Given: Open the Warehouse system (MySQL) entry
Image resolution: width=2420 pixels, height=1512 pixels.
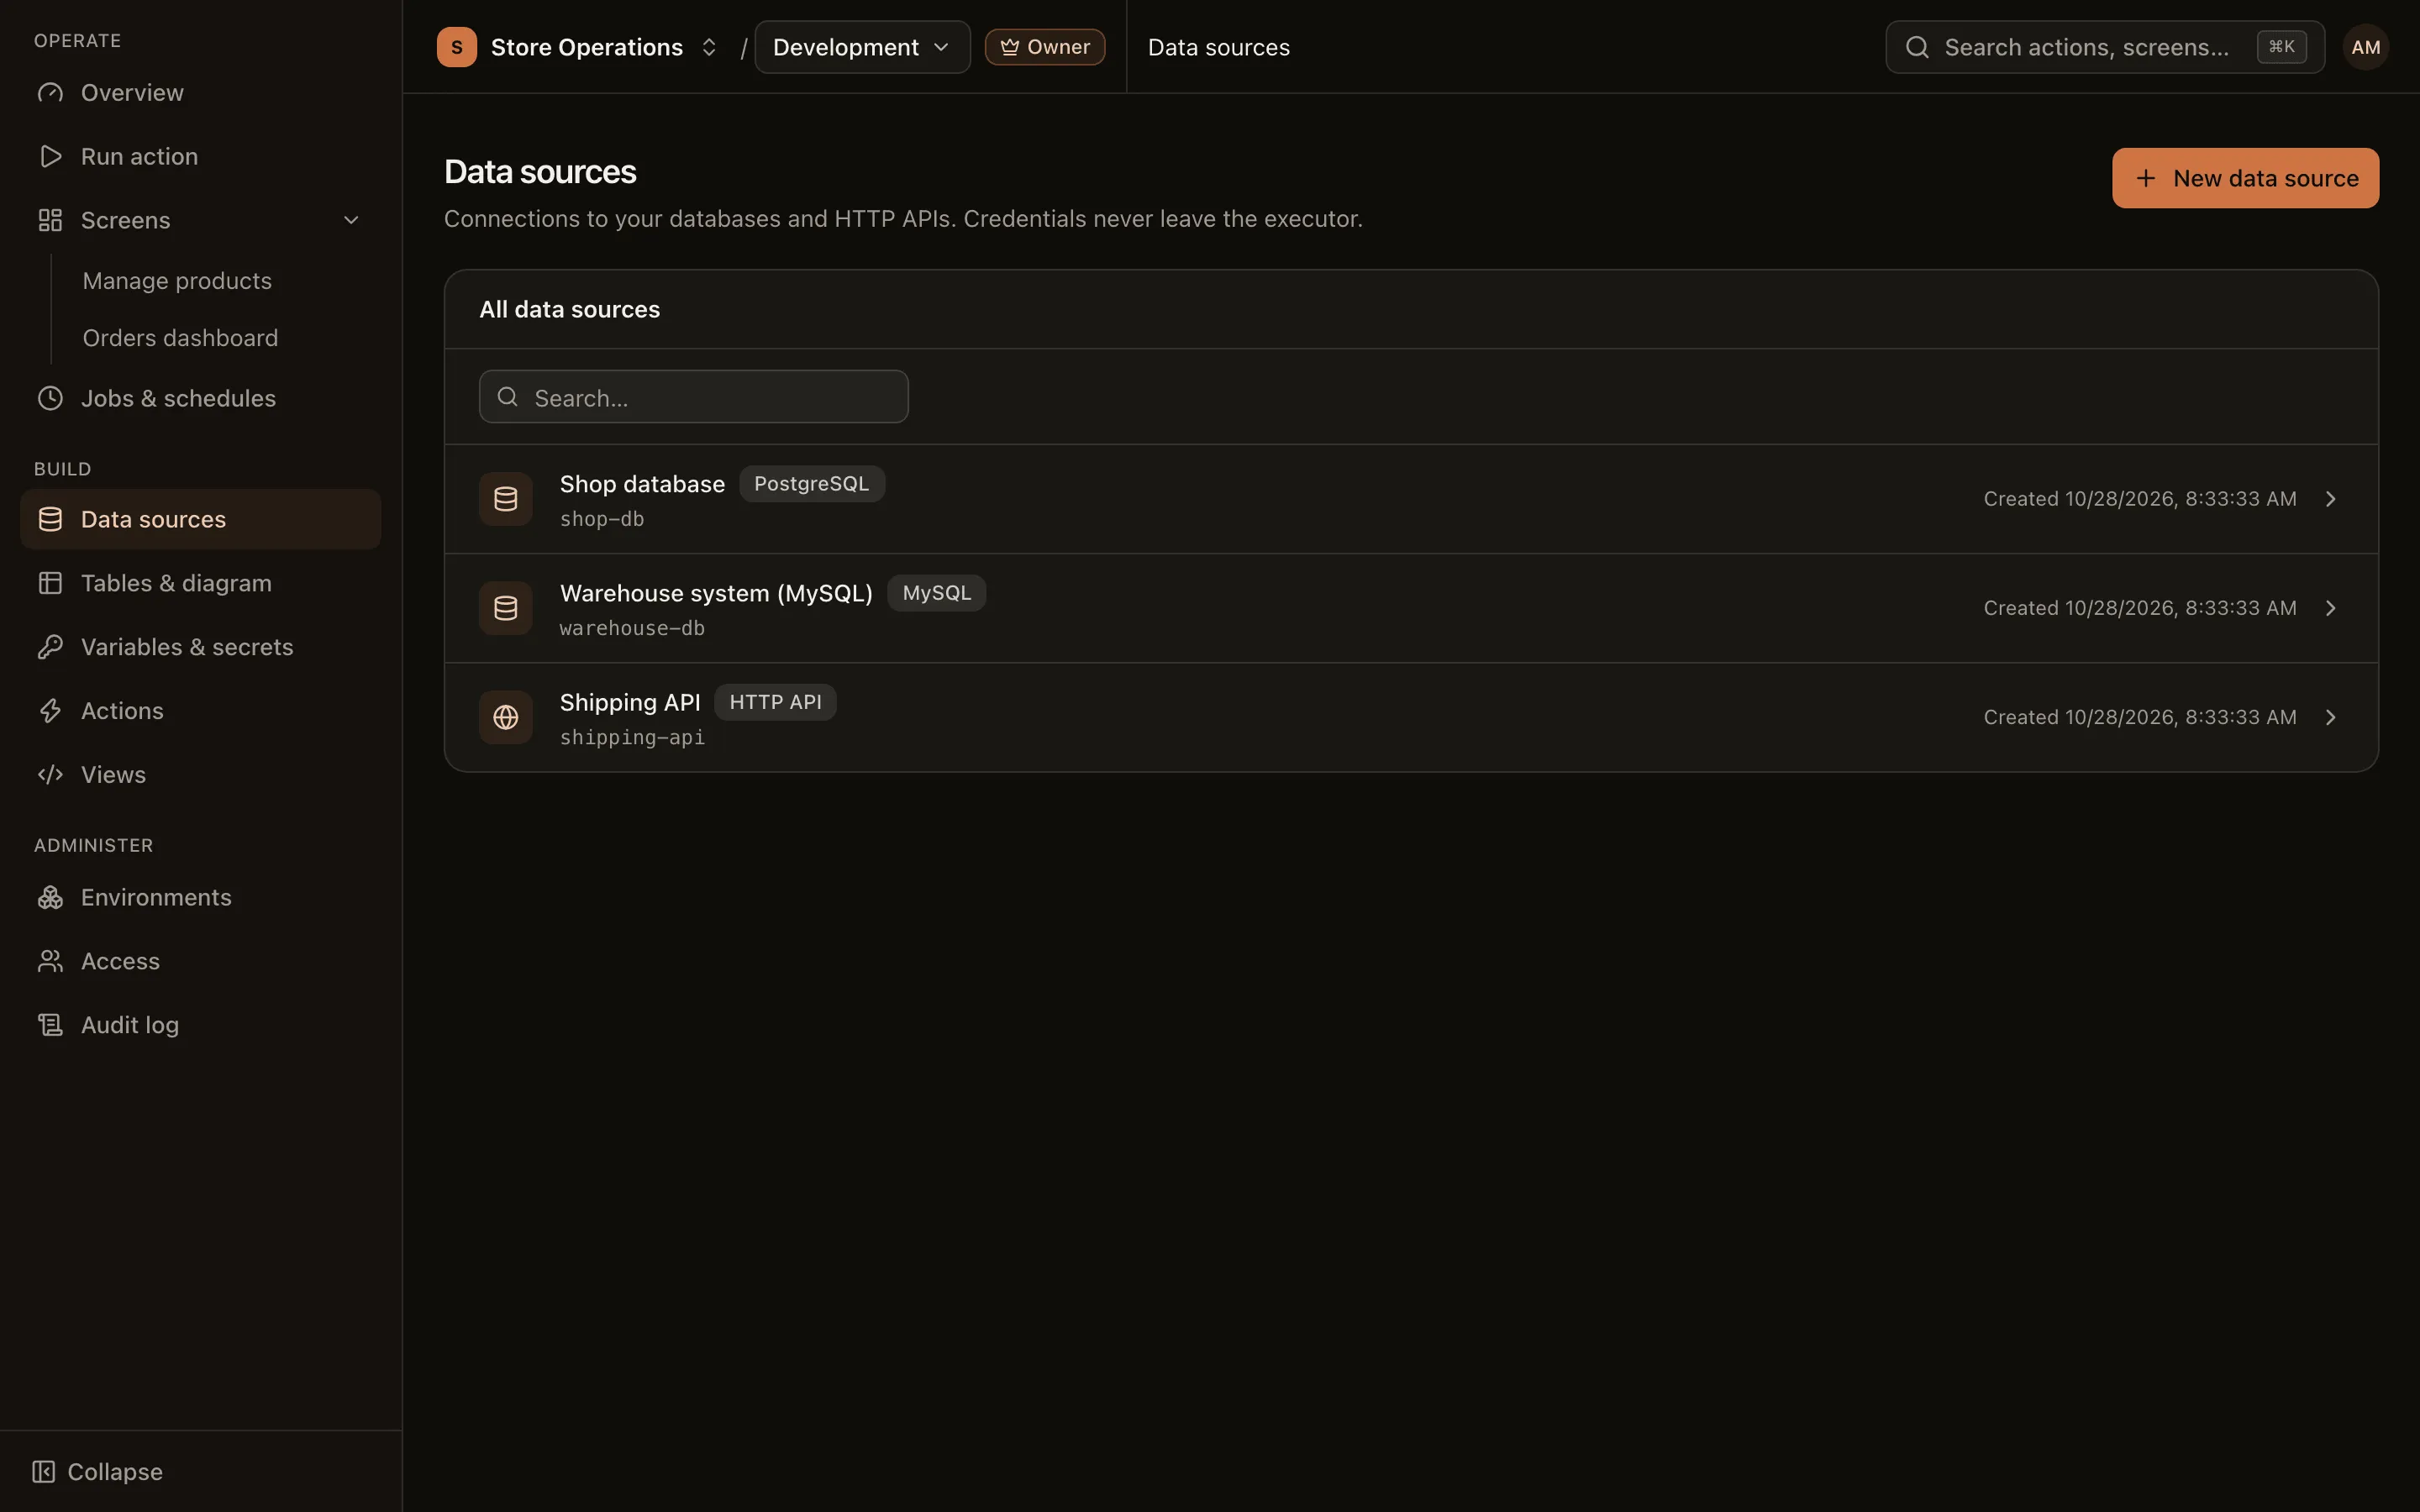Looking at the screenshot, I should tap(1411, 608).
